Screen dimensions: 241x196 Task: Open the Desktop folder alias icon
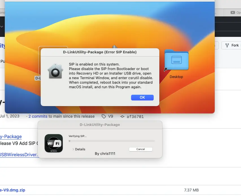pyautogui.click(x=177, y=60)
